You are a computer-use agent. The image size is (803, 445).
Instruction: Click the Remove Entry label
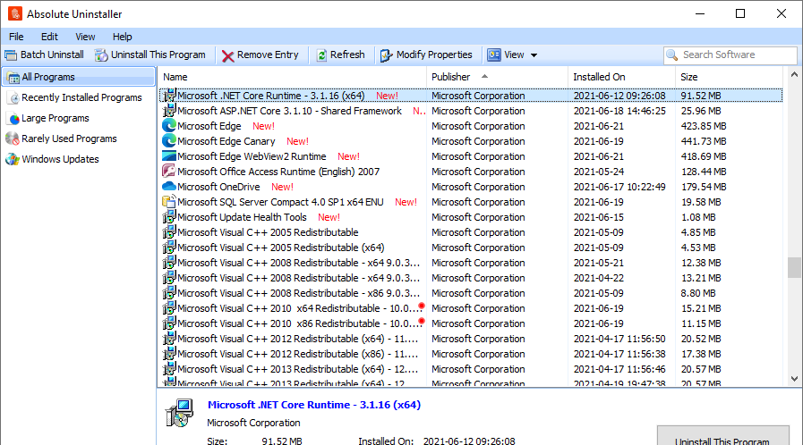(268, 55)
